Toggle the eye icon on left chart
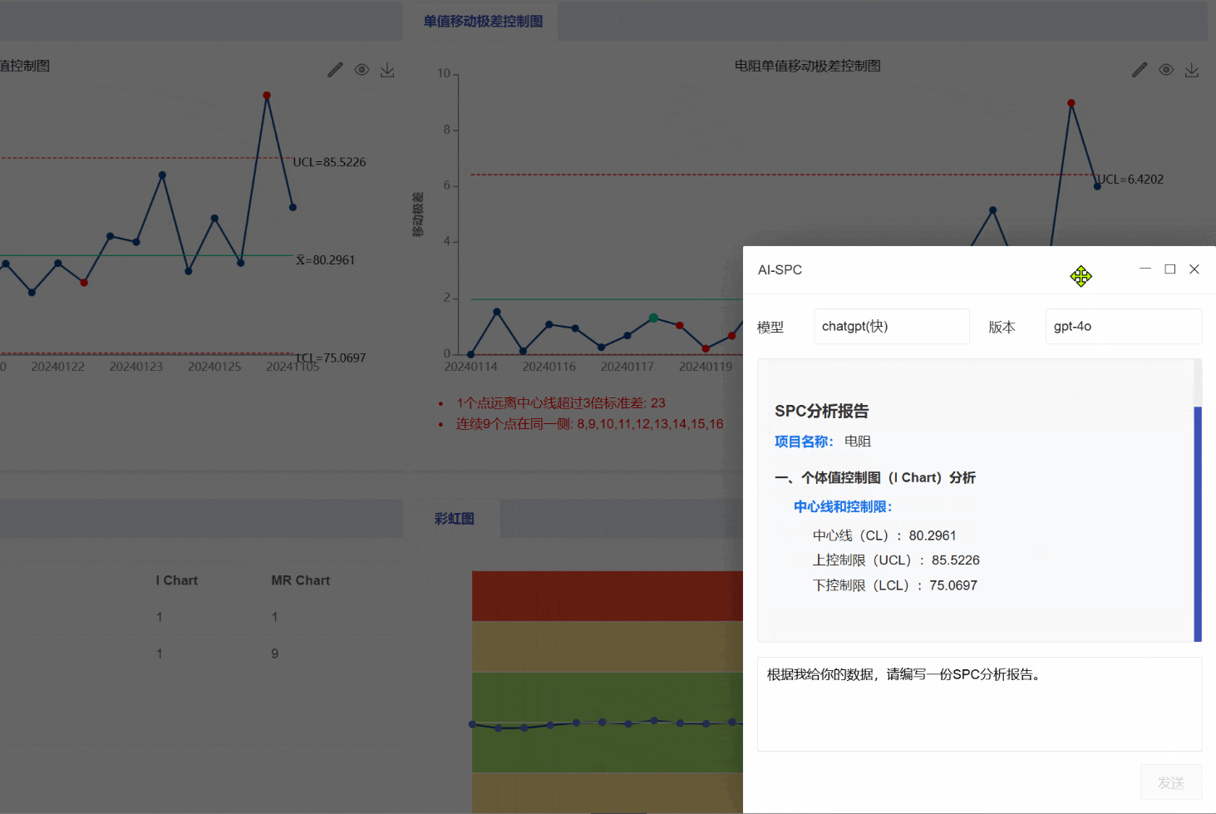The height and width of the screenshot is (814, 1216). (362, 70)
